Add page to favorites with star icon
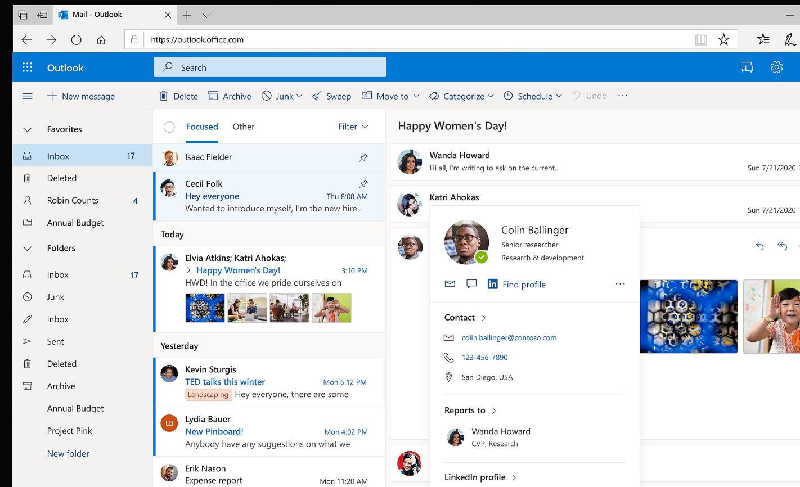The height and width of the screenshot is (487, 800). (x=723, y=39)
